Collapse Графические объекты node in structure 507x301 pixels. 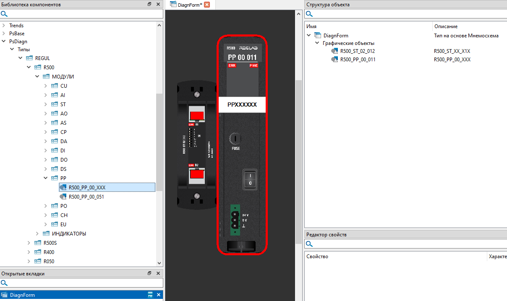(x=317, y=43)
